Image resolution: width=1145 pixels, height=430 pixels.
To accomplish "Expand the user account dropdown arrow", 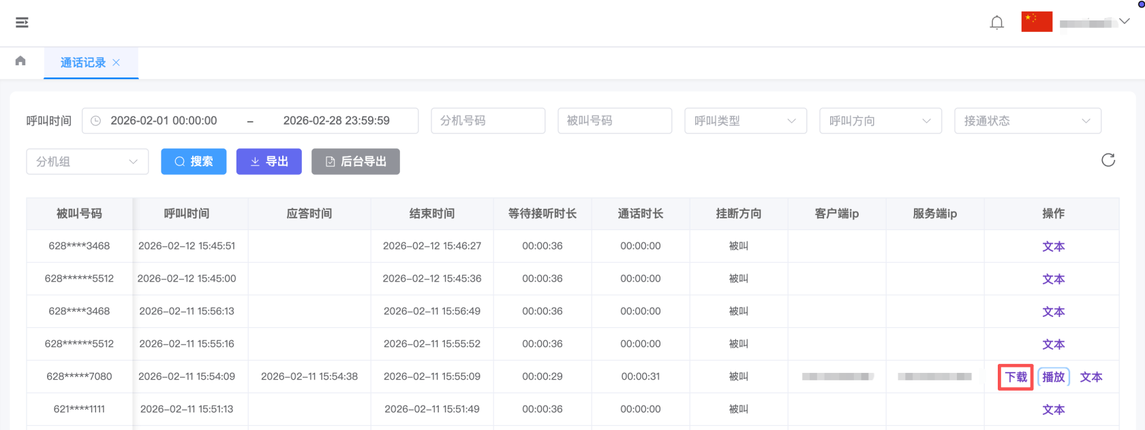I will tap(1125, 22).
